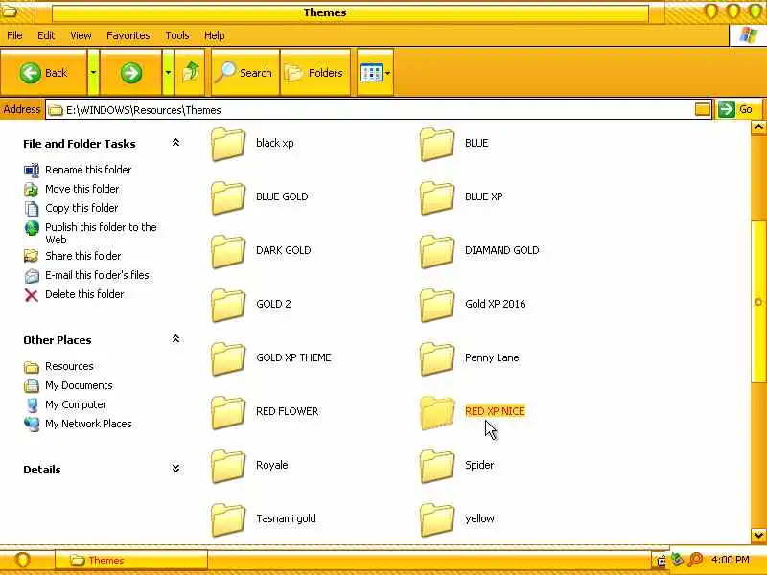Open the File menu

click(x=14, y=35)
